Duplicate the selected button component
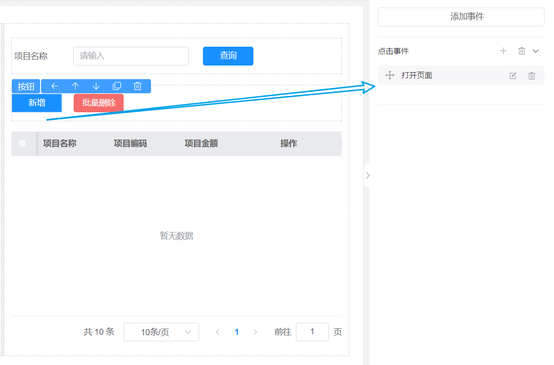The height and width of the screenshot is (365, 554). tap(117, 86)
